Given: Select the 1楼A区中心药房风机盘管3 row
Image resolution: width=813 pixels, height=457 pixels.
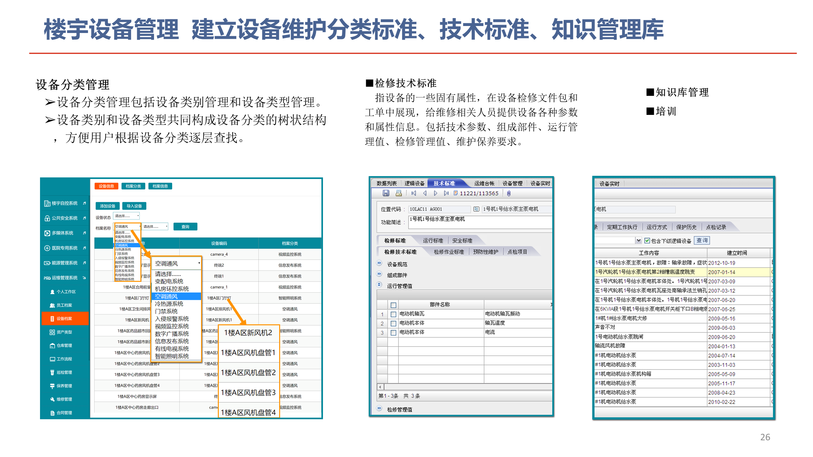Looking at the screenshot, I should (208, 375).
